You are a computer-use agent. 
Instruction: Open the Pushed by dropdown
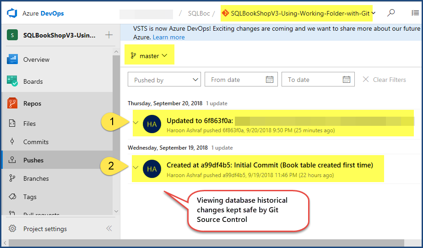164,79
